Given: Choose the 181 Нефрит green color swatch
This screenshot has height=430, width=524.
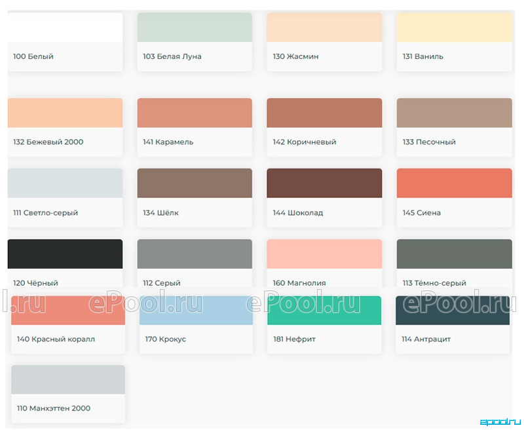Looking at the screenshot, I should click(324, 310).
